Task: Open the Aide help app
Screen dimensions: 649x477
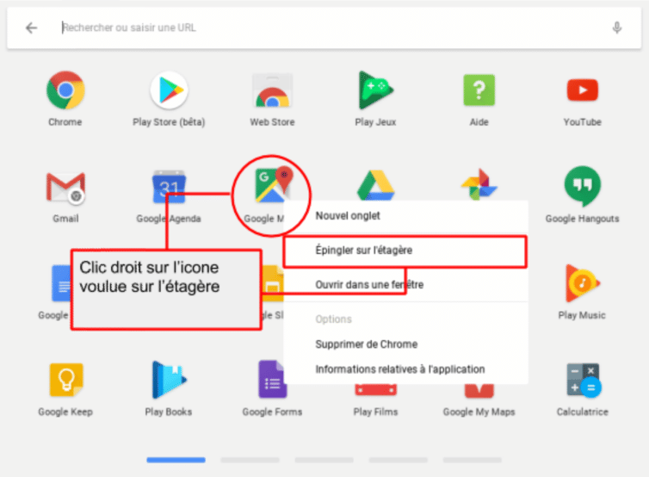Action: 479,91
